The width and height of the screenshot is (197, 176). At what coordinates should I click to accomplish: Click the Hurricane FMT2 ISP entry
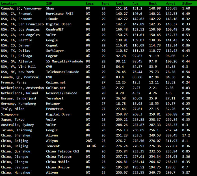tap(60, 14)
